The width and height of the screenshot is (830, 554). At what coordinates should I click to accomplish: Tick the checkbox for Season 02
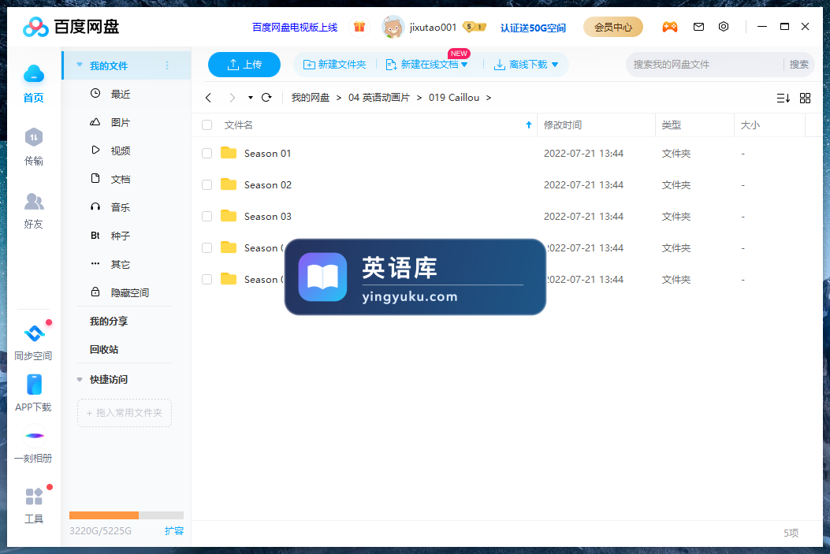(207, 184)
